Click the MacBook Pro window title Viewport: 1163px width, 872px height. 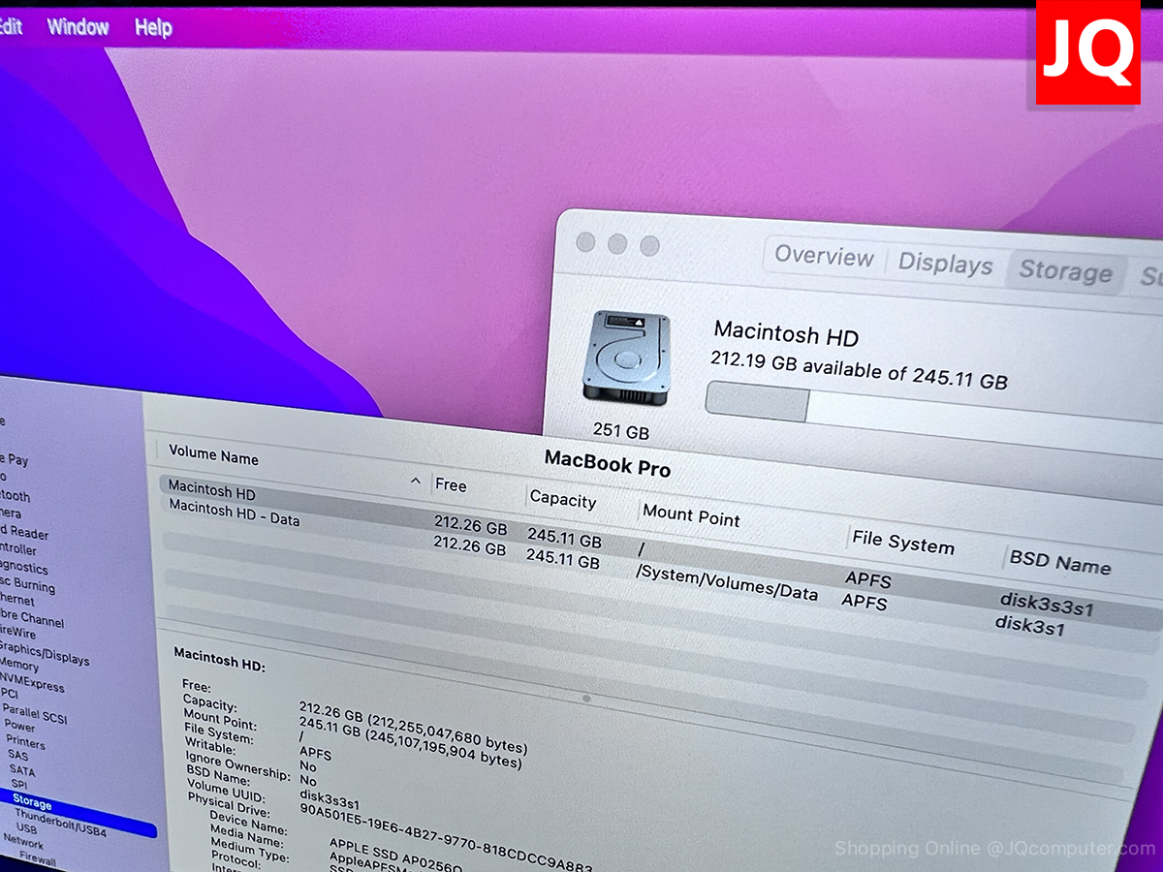point(608,462)
